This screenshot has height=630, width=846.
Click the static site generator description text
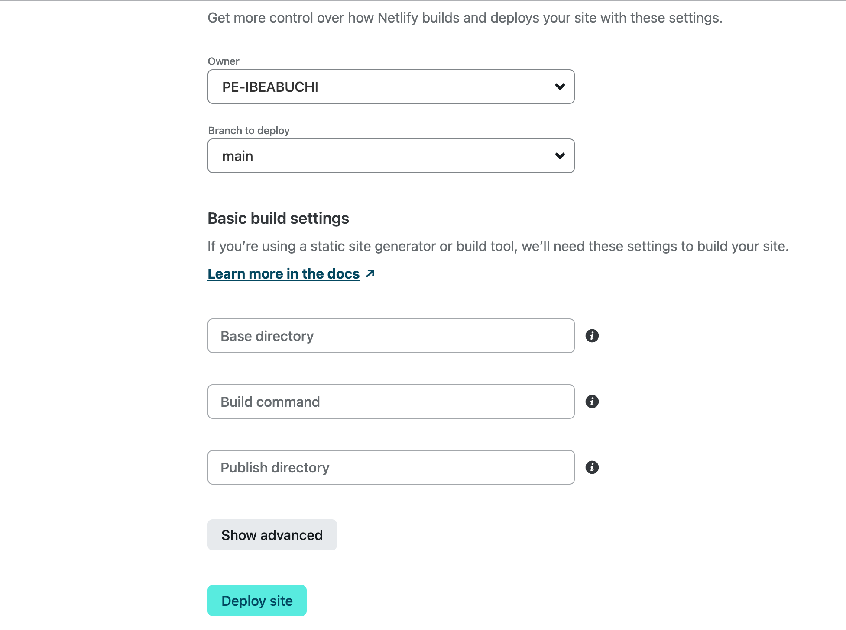pos(498,246)
